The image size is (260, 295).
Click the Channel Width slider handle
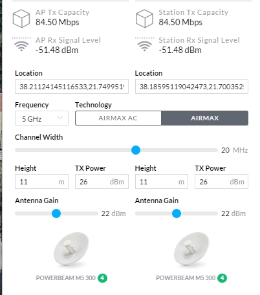(x=136, y=150)
